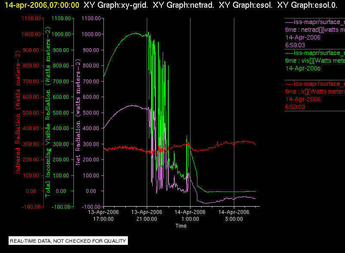Click the green legend date 14-Apr-200o
Viewport: 345px width, 253px height.
303,68
